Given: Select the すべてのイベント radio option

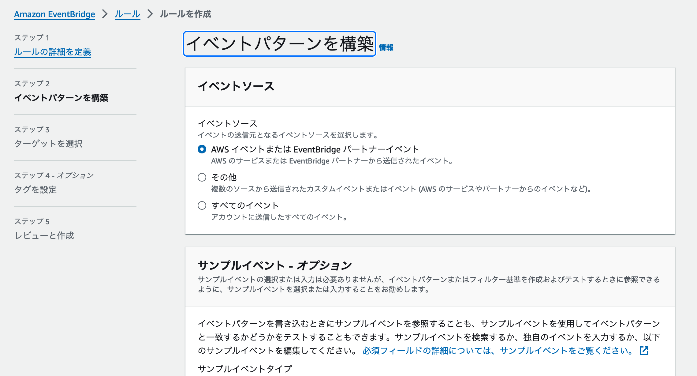Looking at the screenshot, I should (202, 205).
